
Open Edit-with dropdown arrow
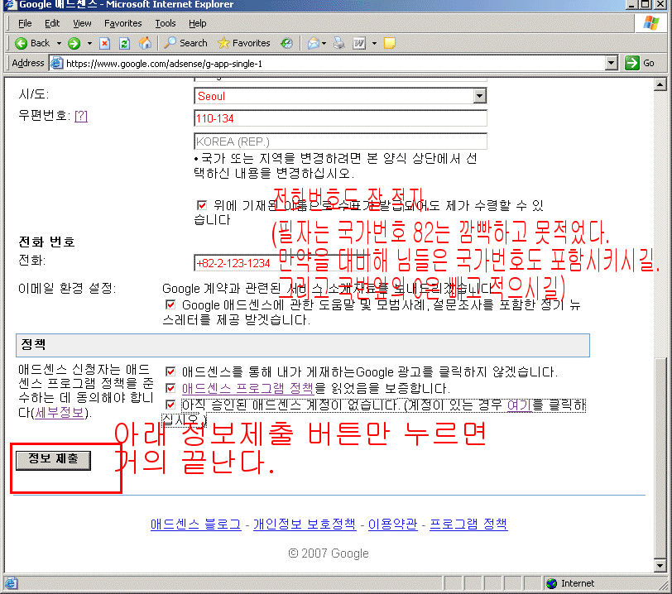pos(374,43)
